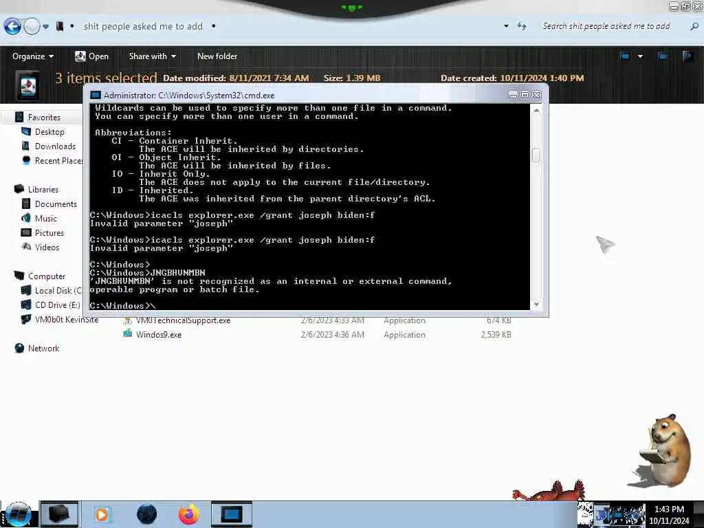Open the Windows Start orb
Screen dimensions: 704x528
point(18,514)
